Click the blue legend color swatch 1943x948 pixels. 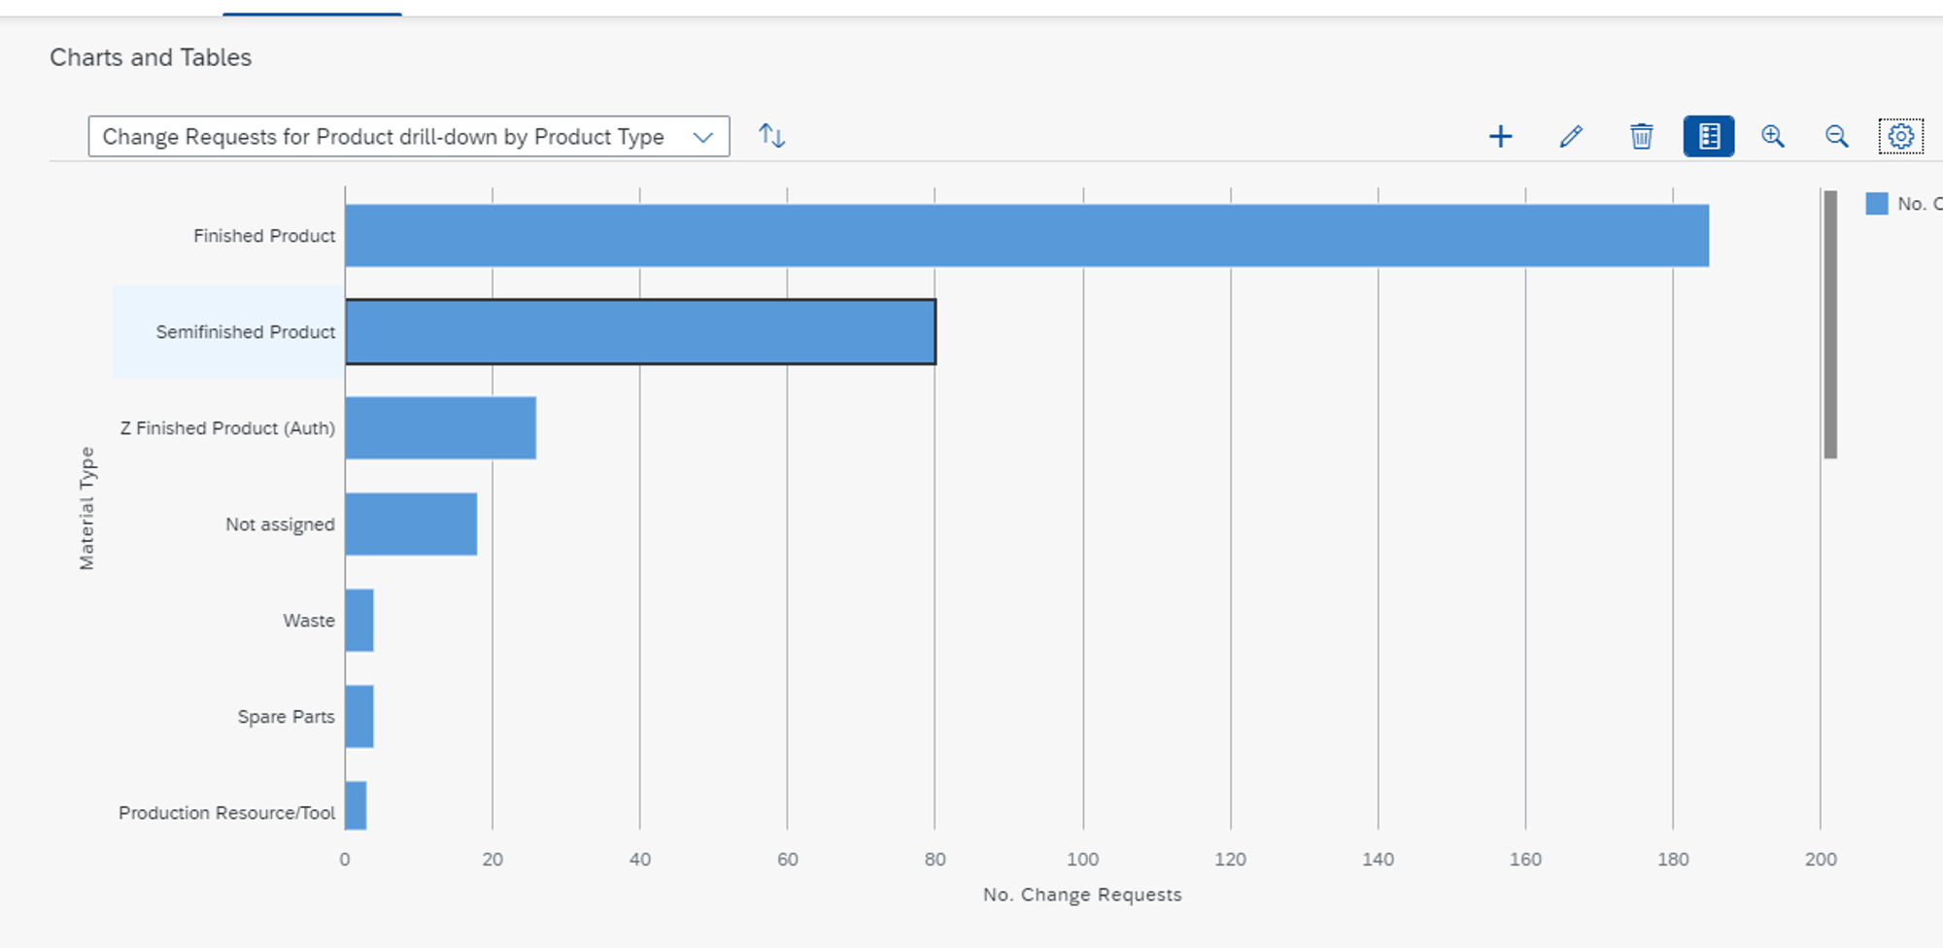[x=1877, y=204]
